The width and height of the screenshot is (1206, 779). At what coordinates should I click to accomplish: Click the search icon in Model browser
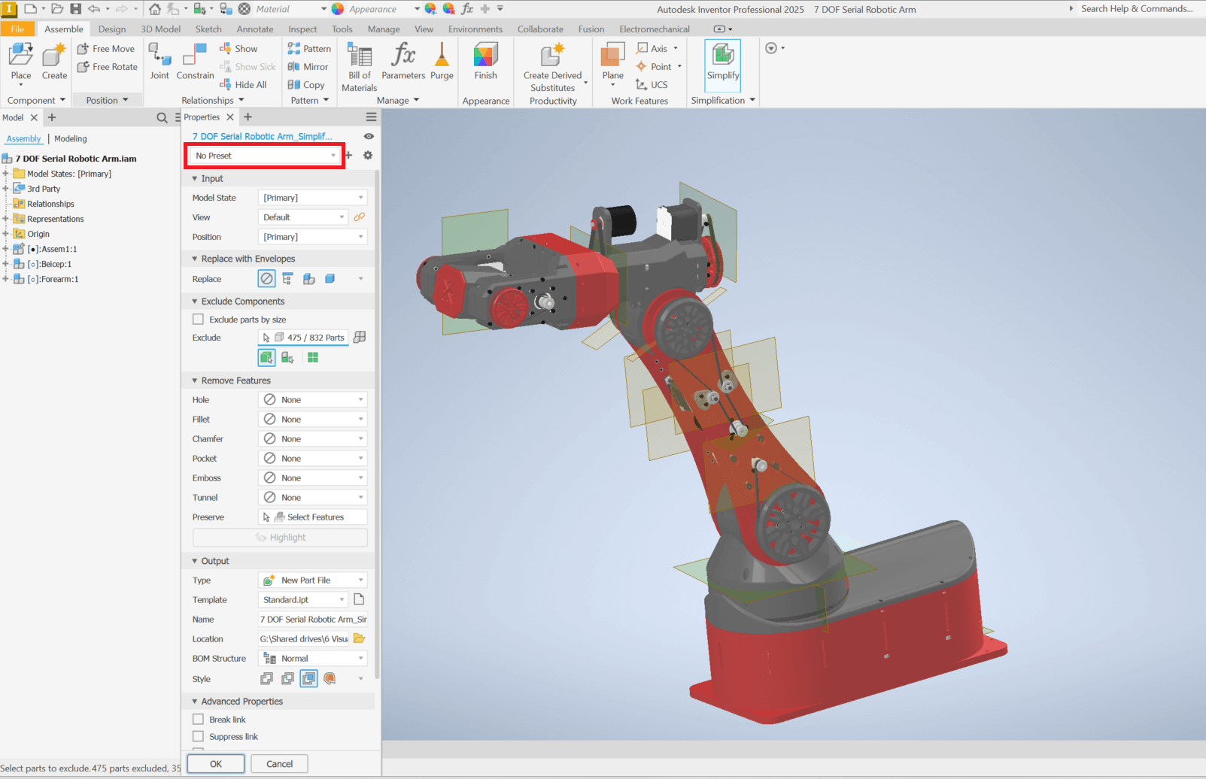pyautogui.click(x=162, y=117)
